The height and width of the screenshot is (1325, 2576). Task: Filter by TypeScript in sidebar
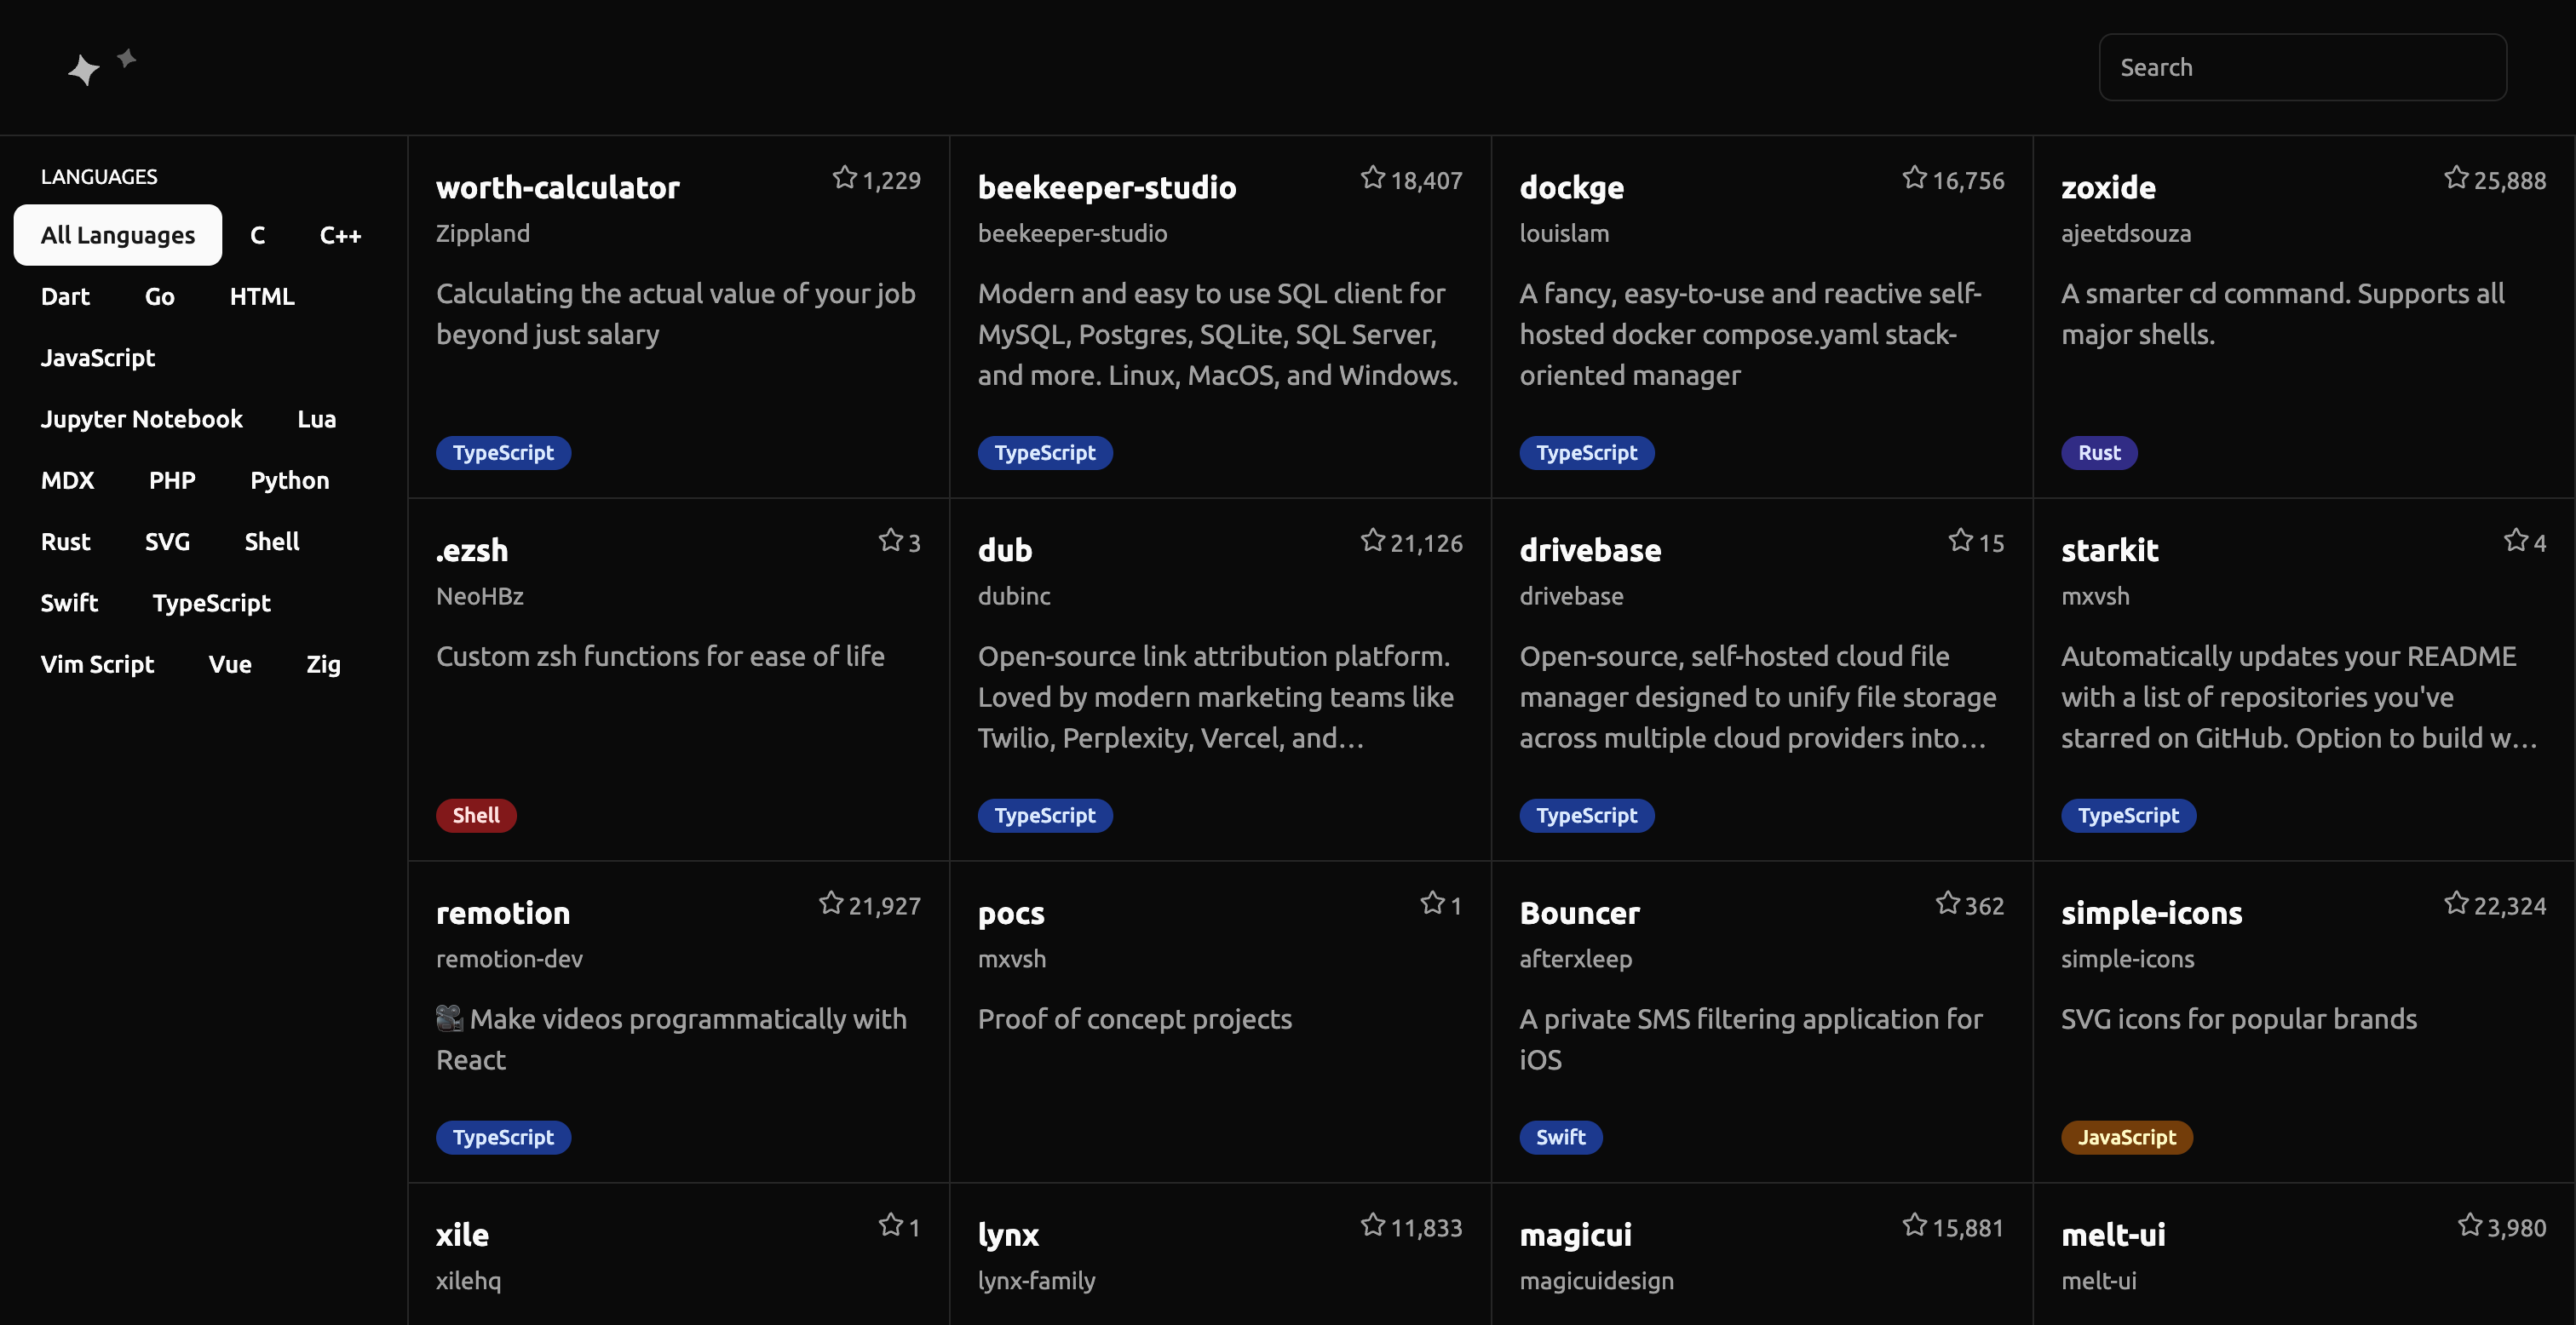(212, 603)
